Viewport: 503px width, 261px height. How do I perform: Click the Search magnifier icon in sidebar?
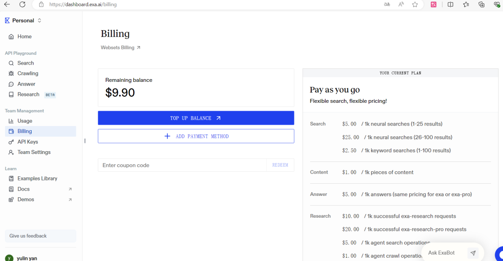11,63
